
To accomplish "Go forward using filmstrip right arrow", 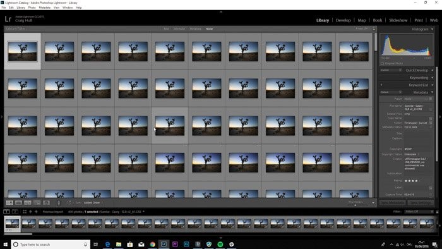I will click(36, 212).
